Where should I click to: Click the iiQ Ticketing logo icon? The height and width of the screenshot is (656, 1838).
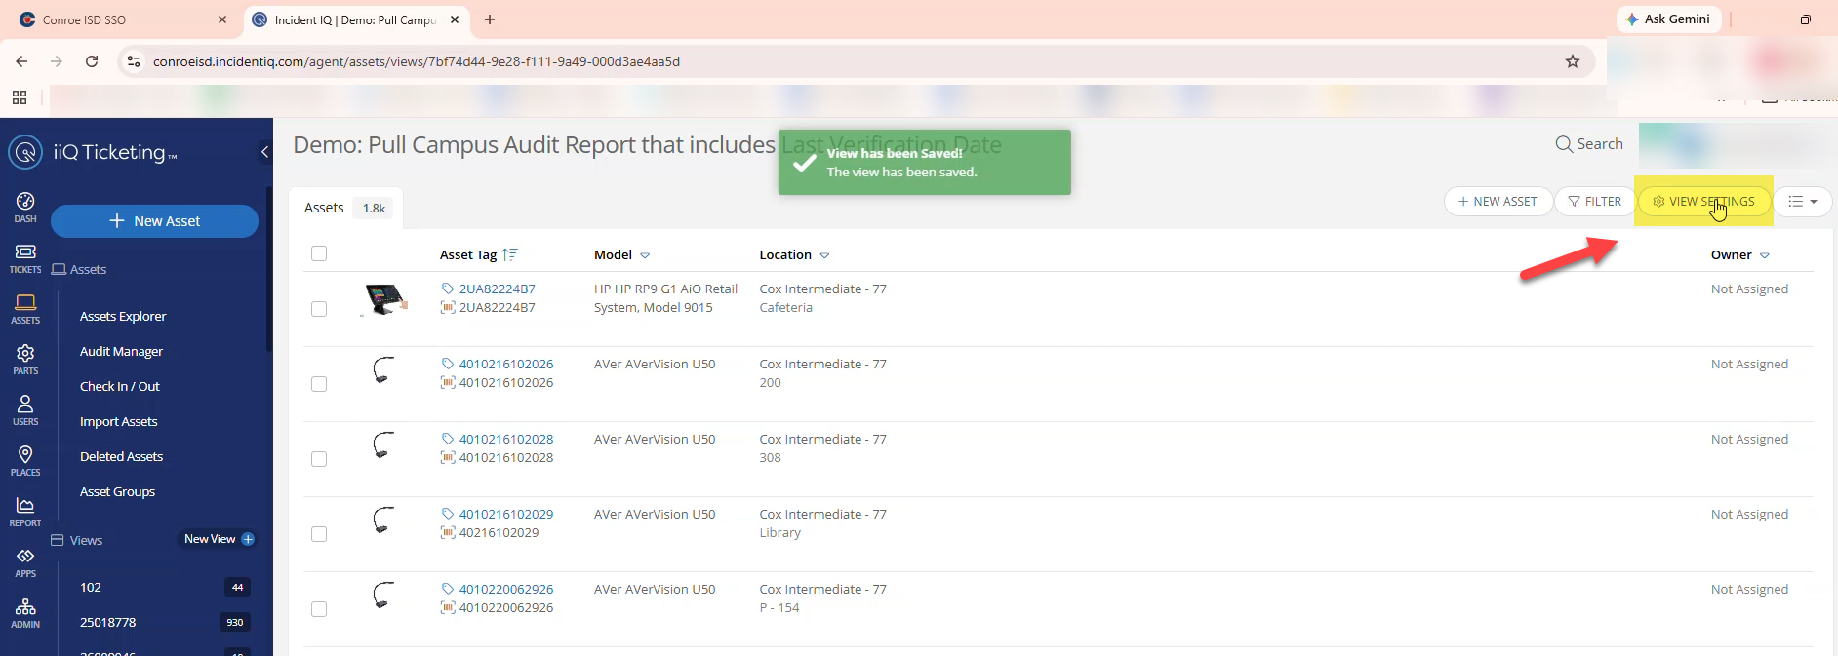coord(25,152)
